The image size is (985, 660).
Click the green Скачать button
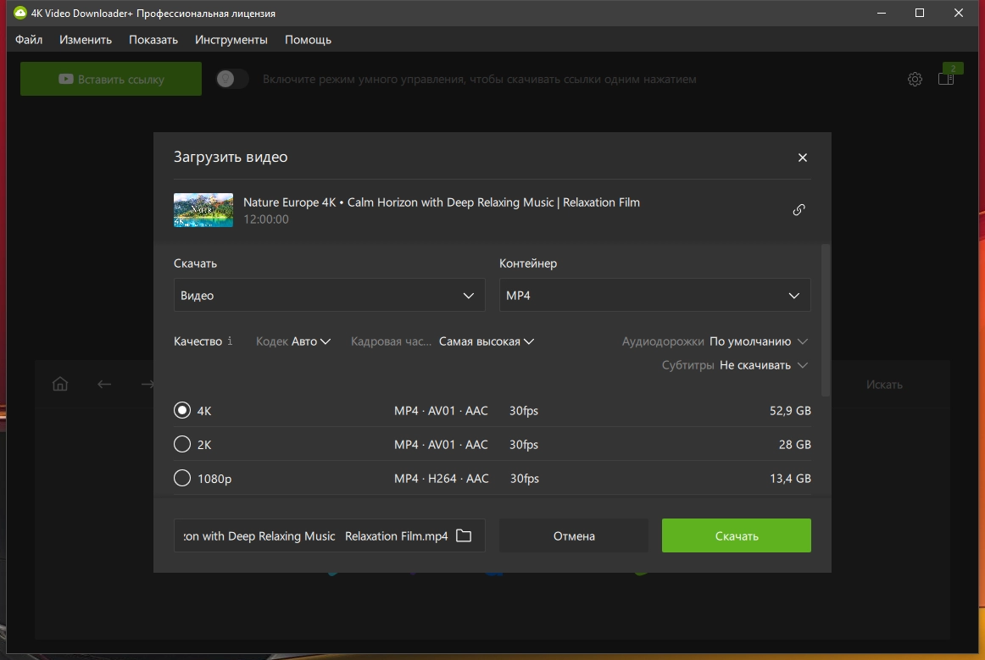coord(737,535)
